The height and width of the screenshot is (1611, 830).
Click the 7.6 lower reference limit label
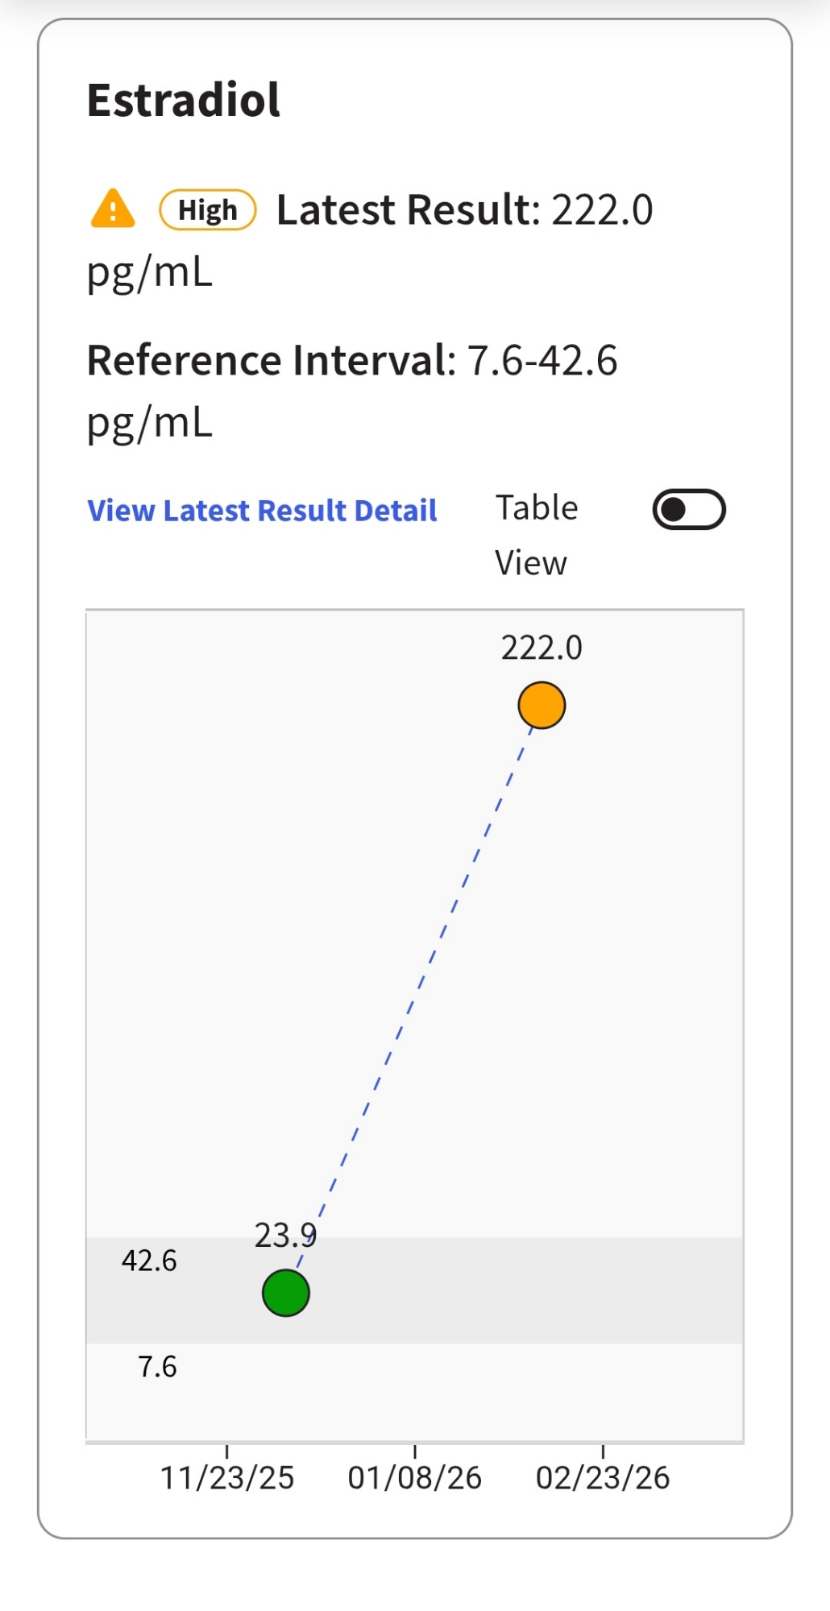click(x=157, y=1366)
